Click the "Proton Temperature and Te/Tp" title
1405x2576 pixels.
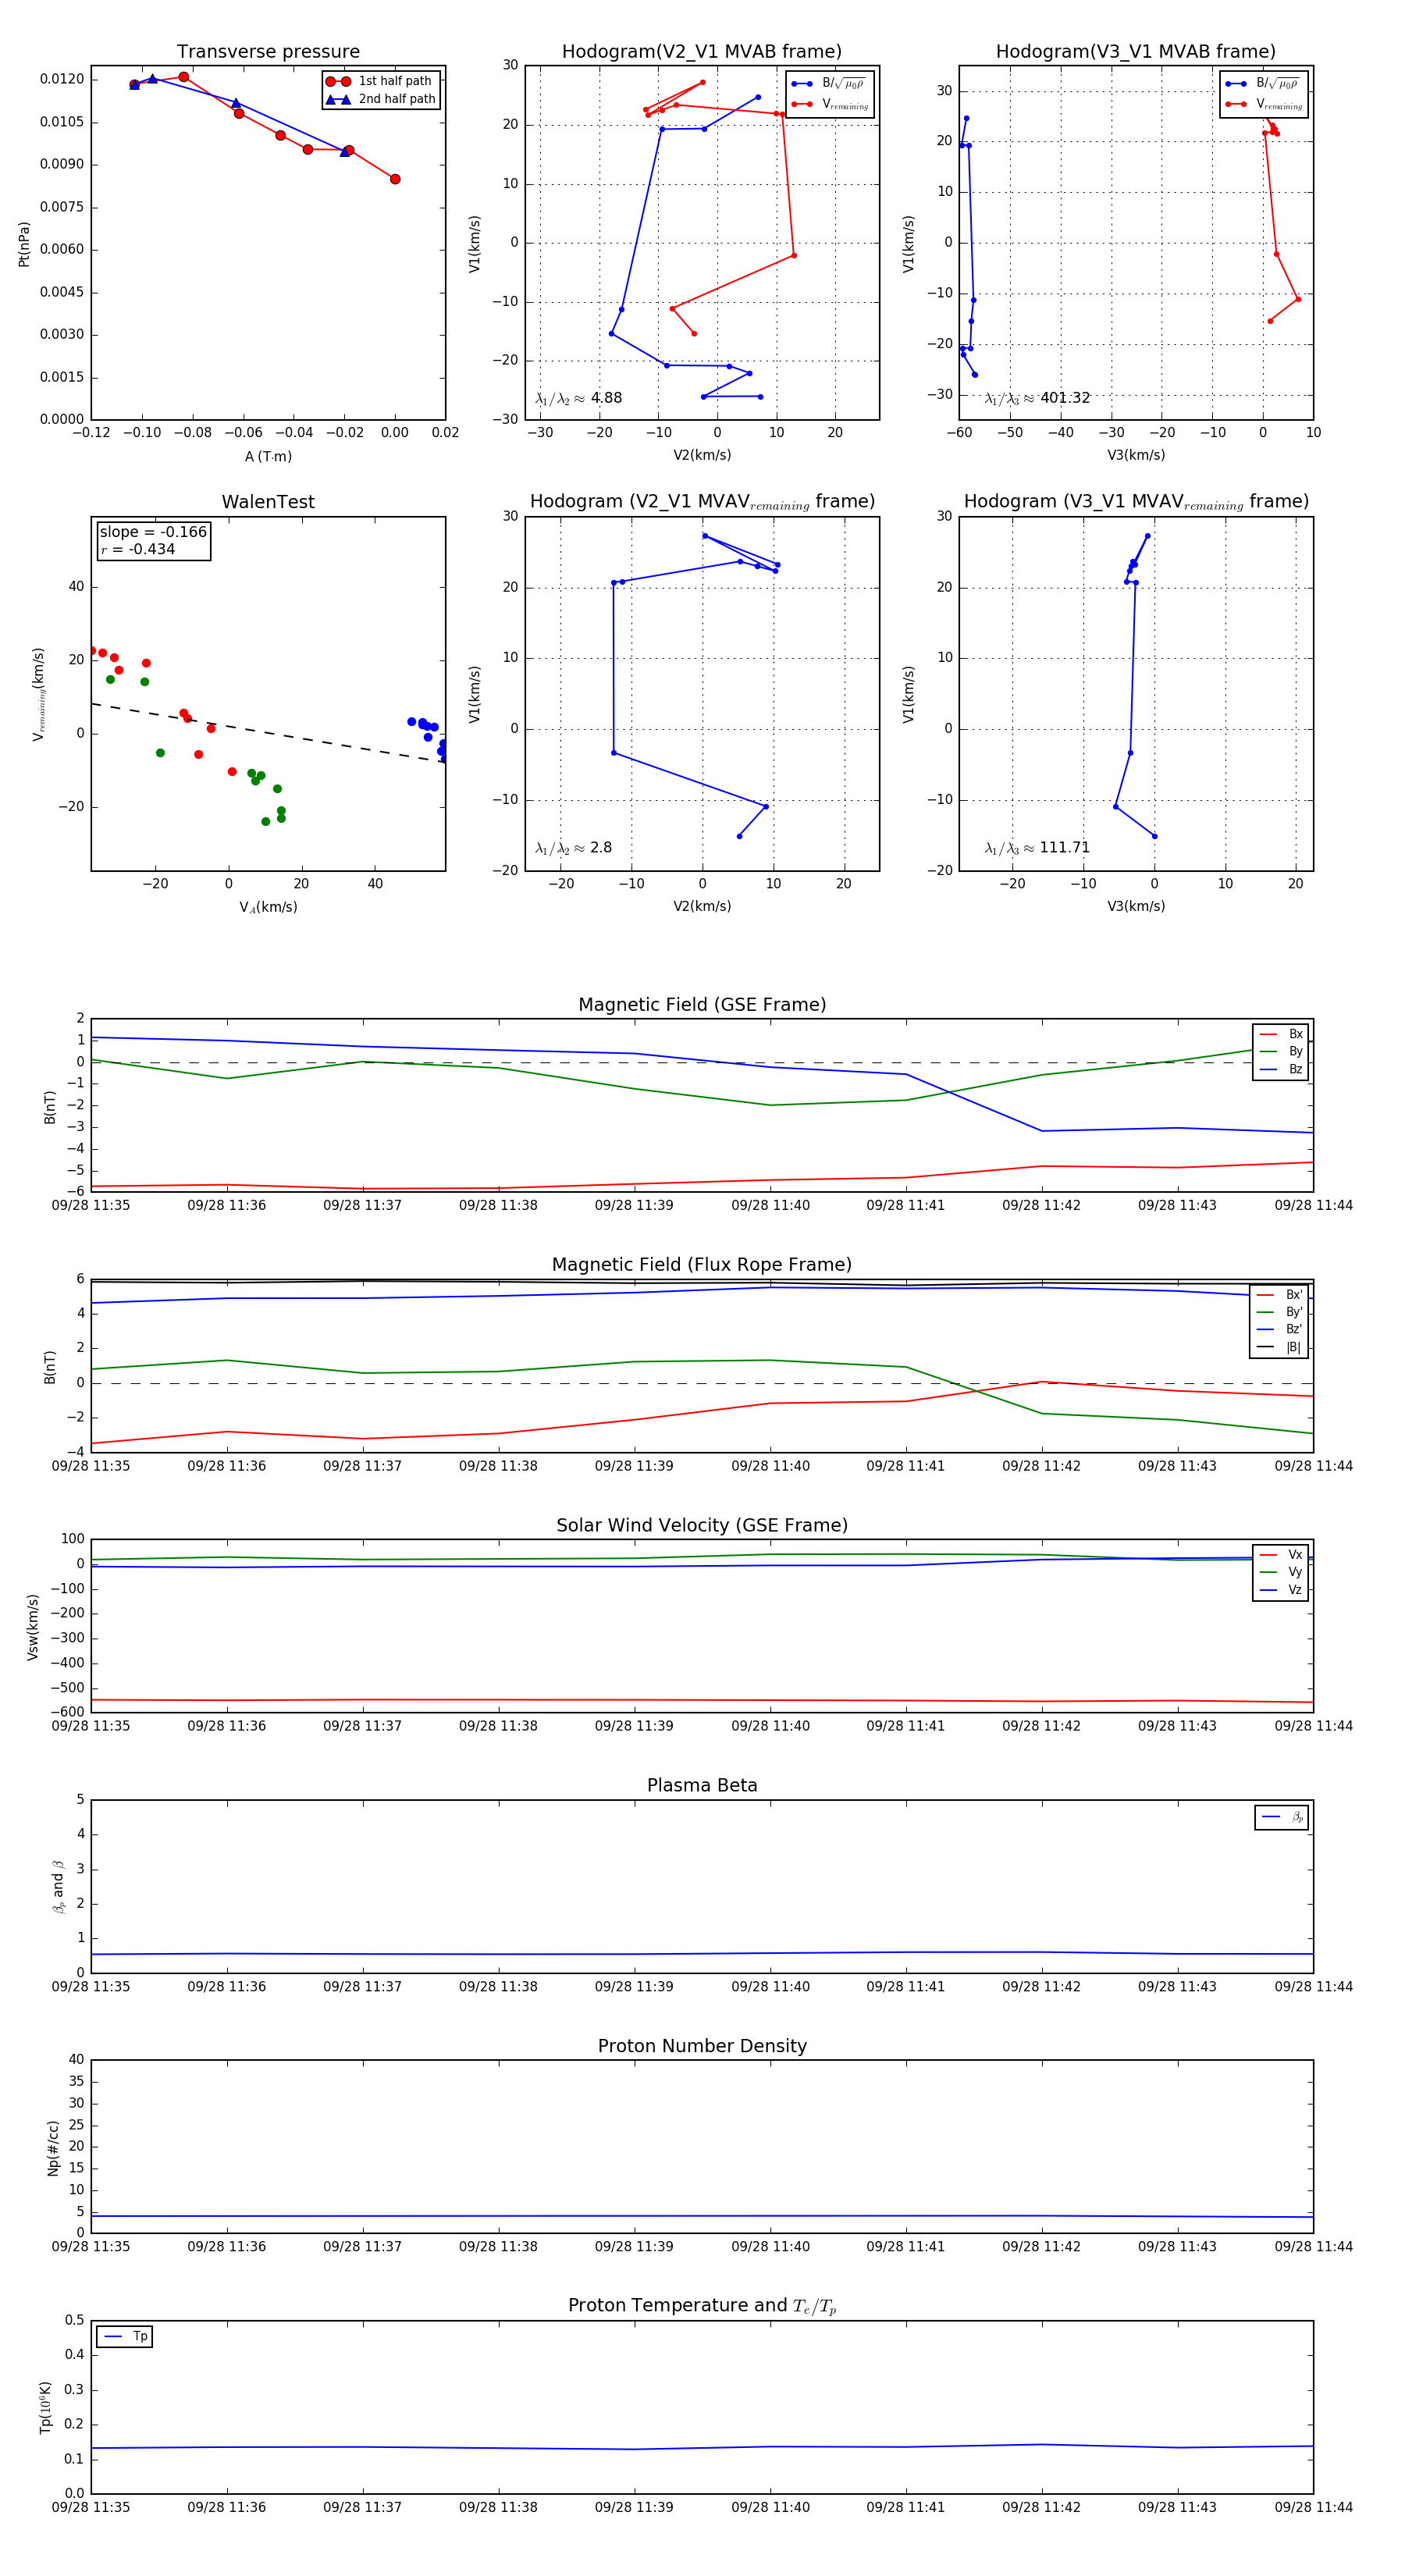pyautogui.click(x=702, y=2306)
